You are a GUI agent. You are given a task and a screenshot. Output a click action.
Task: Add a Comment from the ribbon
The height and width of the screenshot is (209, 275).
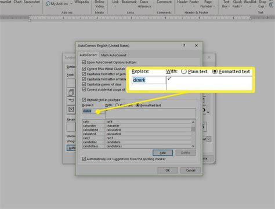click(x=164, y=2)
